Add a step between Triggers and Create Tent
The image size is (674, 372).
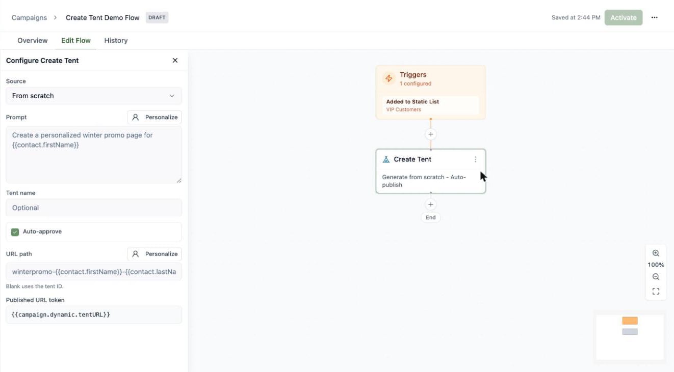point(431,134)
